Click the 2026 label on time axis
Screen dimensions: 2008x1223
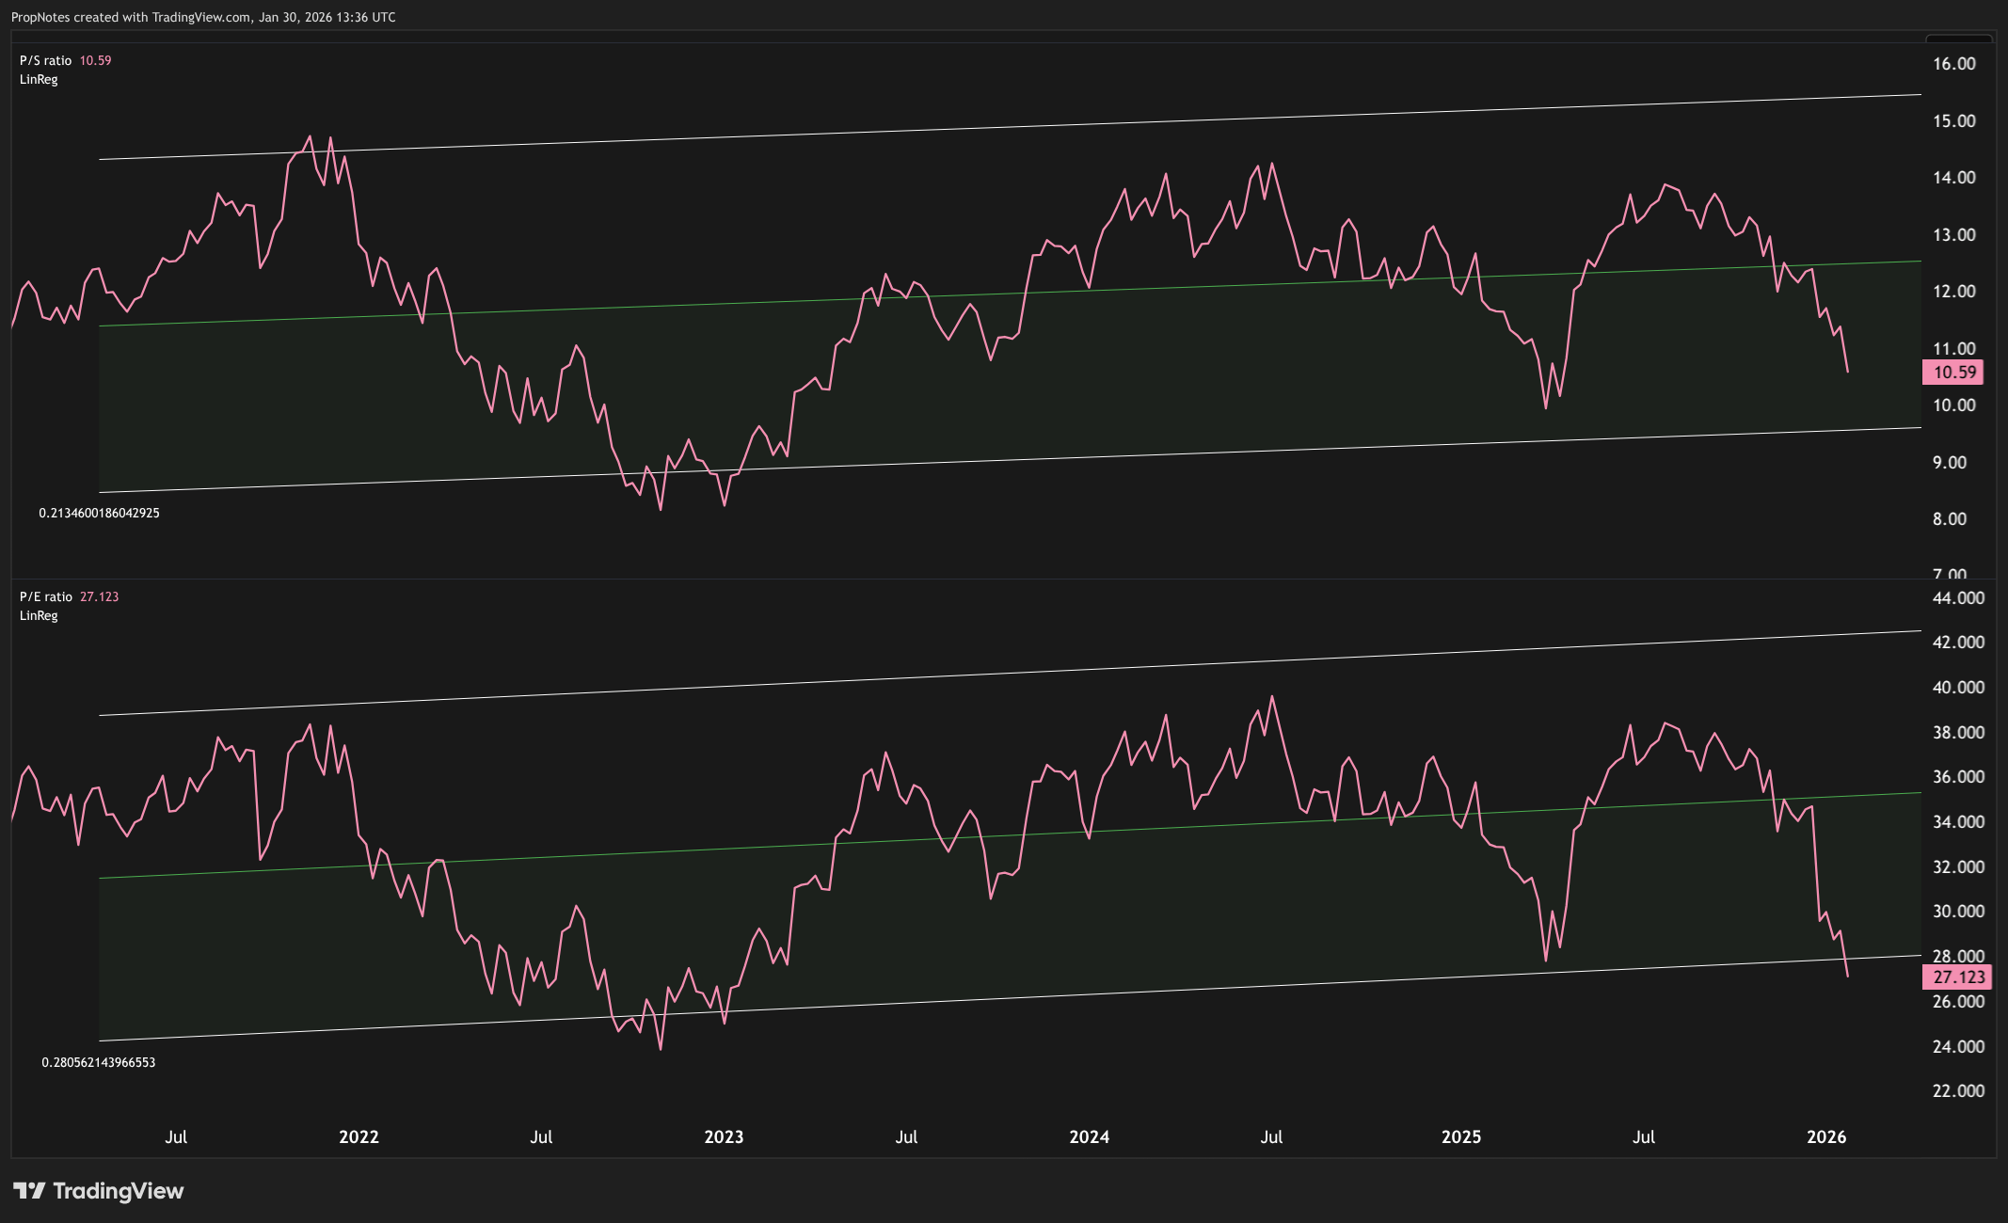tap(1826, 1136)
